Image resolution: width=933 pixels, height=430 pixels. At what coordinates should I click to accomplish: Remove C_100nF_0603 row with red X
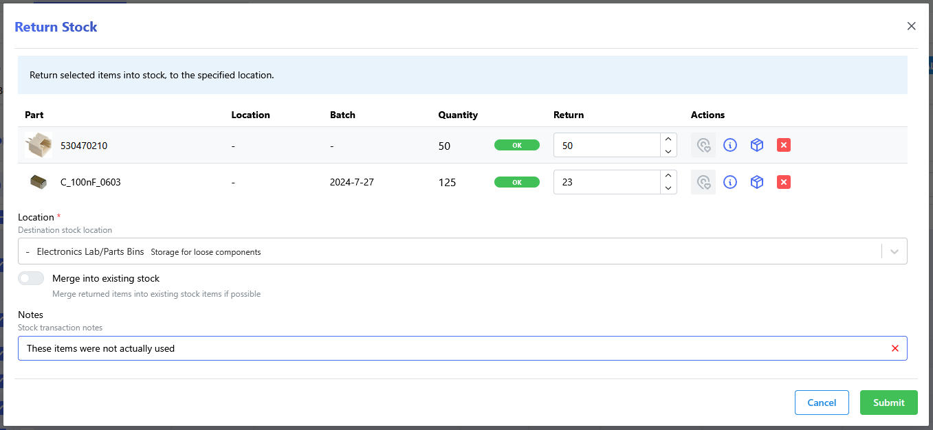pyautogui.click(x=783, y=182)
